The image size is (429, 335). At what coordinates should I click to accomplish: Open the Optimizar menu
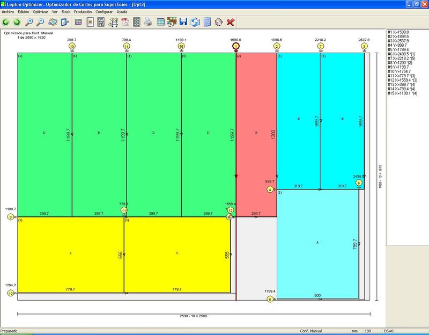click(40, 11)
